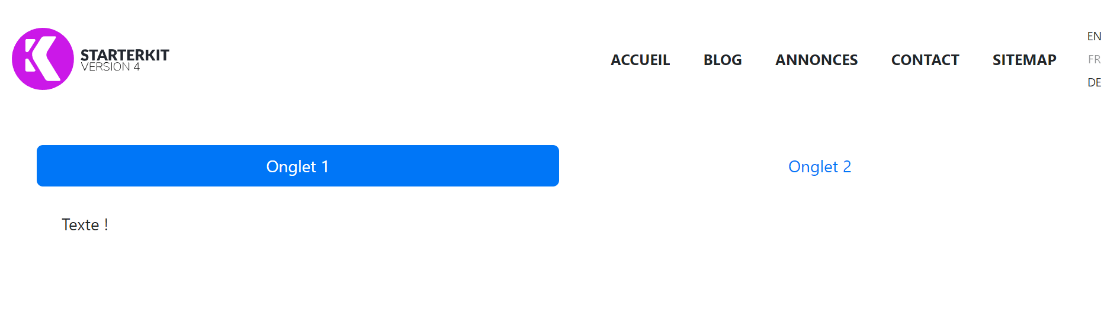Open the ACCUEIL navigation page
Screen dimensions: 1120x312
coord(640,60)
